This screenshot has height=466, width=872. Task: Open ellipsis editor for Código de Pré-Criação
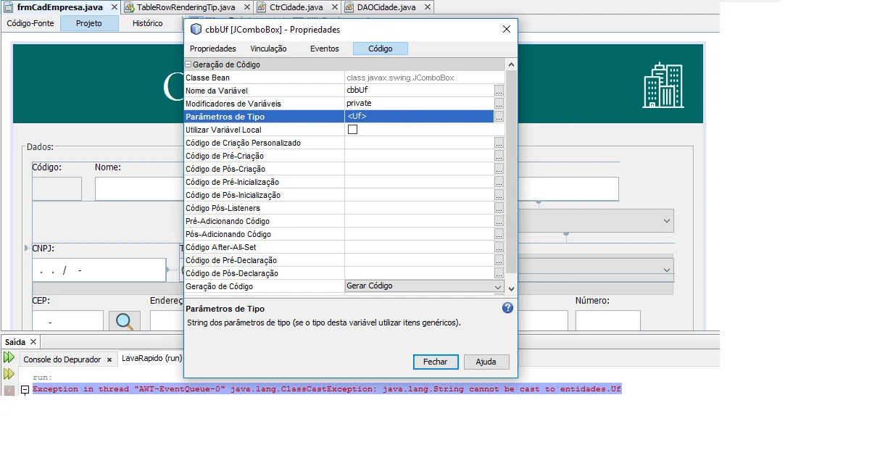tap(499, 156)
